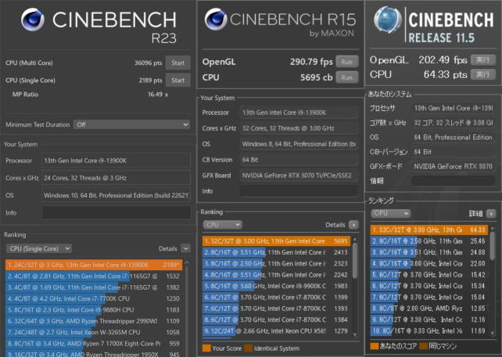Select the R15 ranking row scoring 2323

click(276, 263)
